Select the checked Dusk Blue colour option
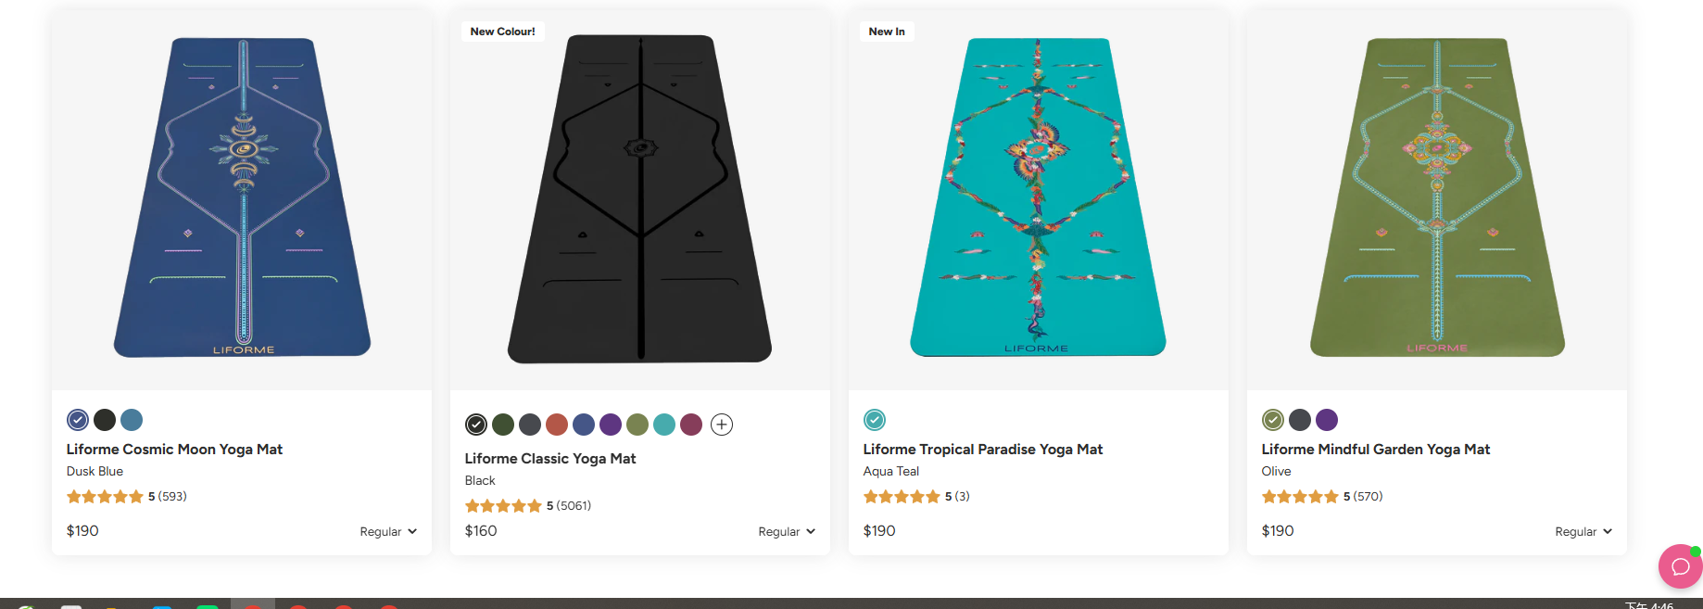 (x=78, y=420)
